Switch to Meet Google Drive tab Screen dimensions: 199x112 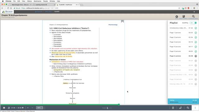[21, 5]
